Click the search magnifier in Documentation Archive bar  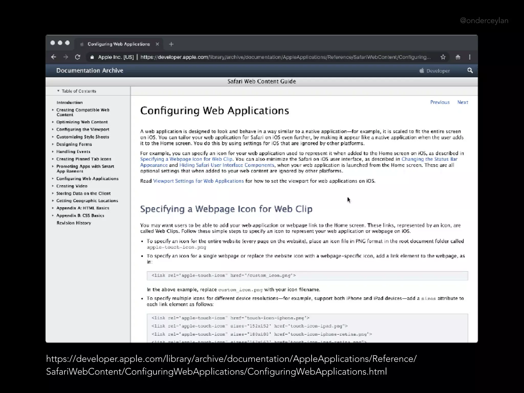(470, 70)
